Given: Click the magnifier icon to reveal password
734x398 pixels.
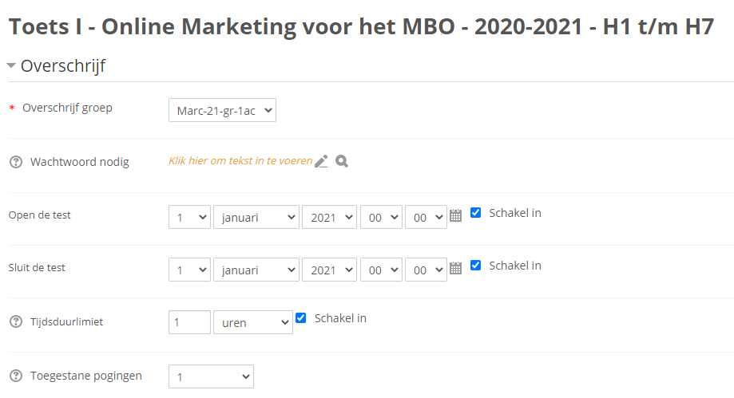Looking at the screenshot, I should (342, 161).
